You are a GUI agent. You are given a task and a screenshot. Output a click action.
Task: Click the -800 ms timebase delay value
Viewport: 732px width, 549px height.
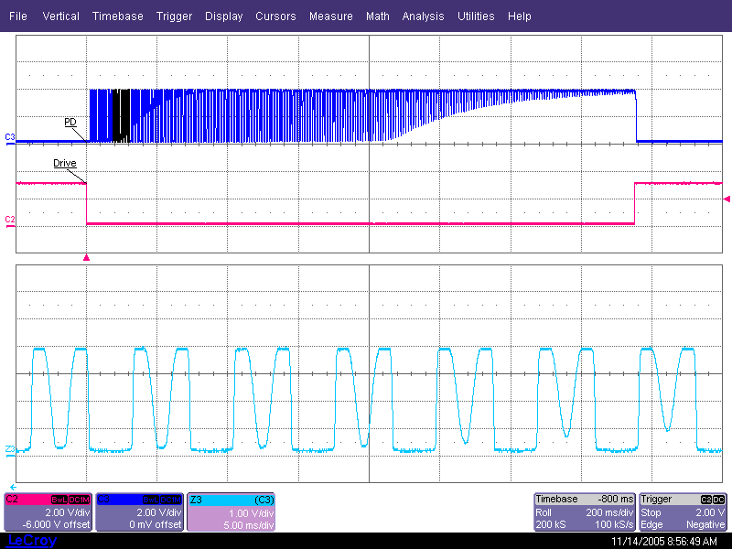[x=615, y=499]
